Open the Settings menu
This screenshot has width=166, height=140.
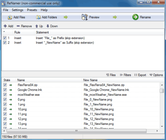(17, 10)
